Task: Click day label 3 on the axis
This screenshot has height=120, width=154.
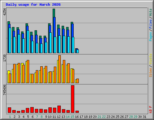Action: tap(19, 117)
